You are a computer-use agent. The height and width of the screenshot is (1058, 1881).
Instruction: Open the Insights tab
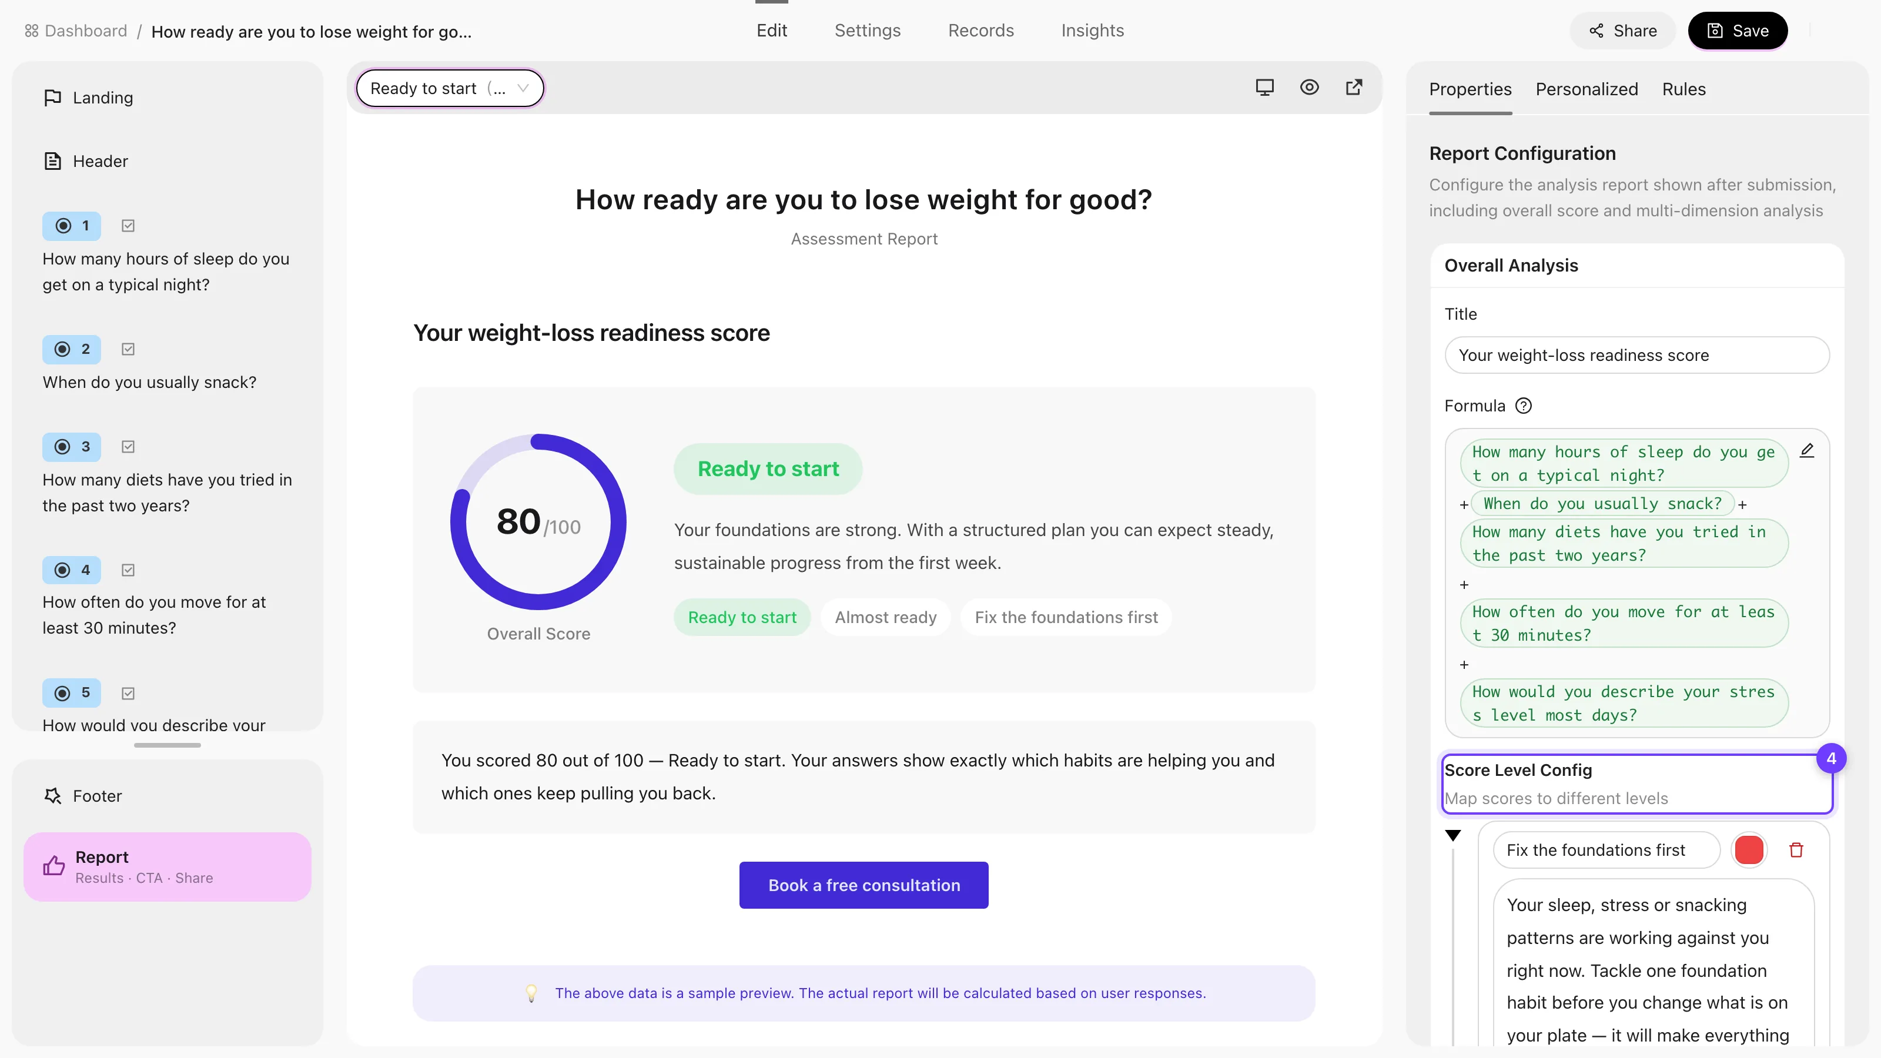(1092, 31)
